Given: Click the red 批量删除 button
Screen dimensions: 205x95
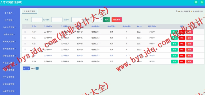Looking at the screenshot, I should point(117,20).
